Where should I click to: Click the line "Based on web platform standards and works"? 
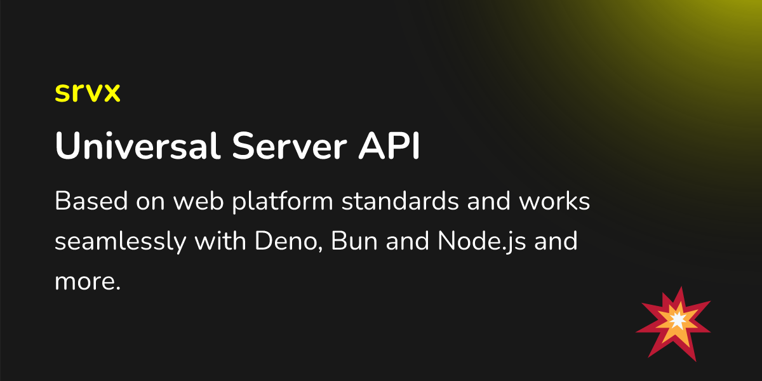tap(323, 203)
